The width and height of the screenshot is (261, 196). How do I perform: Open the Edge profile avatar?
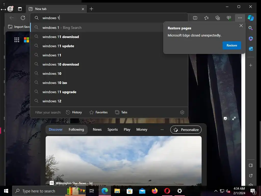tap(10, 9)
